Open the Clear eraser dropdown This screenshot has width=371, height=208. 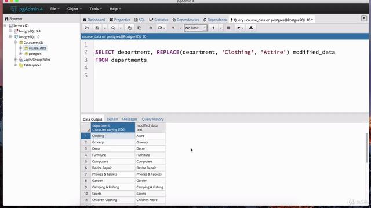pyautogui.click(x=239, y=28)
